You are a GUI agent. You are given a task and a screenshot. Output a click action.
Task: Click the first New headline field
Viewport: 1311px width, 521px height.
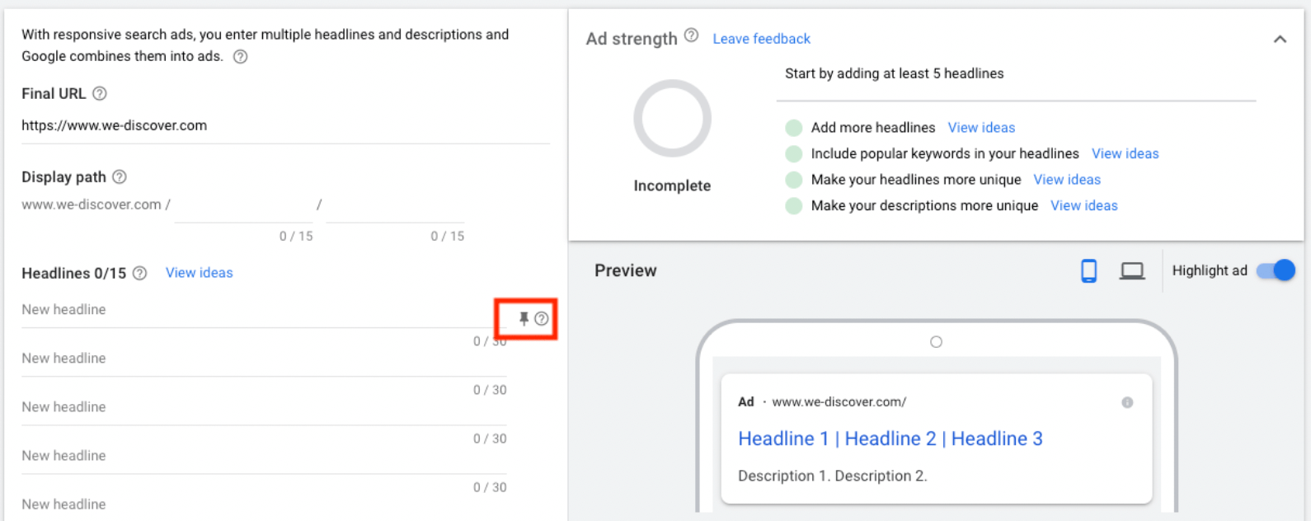coord(264,311)
